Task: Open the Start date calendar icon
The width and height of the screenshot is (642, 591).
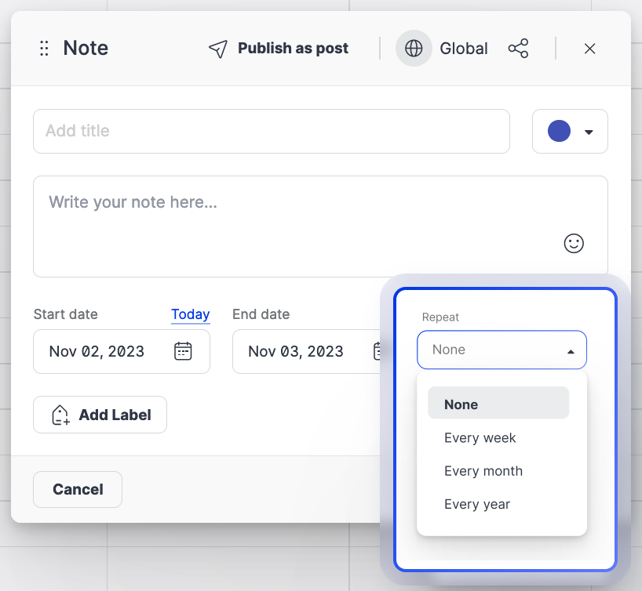Action: pos(183,351)
